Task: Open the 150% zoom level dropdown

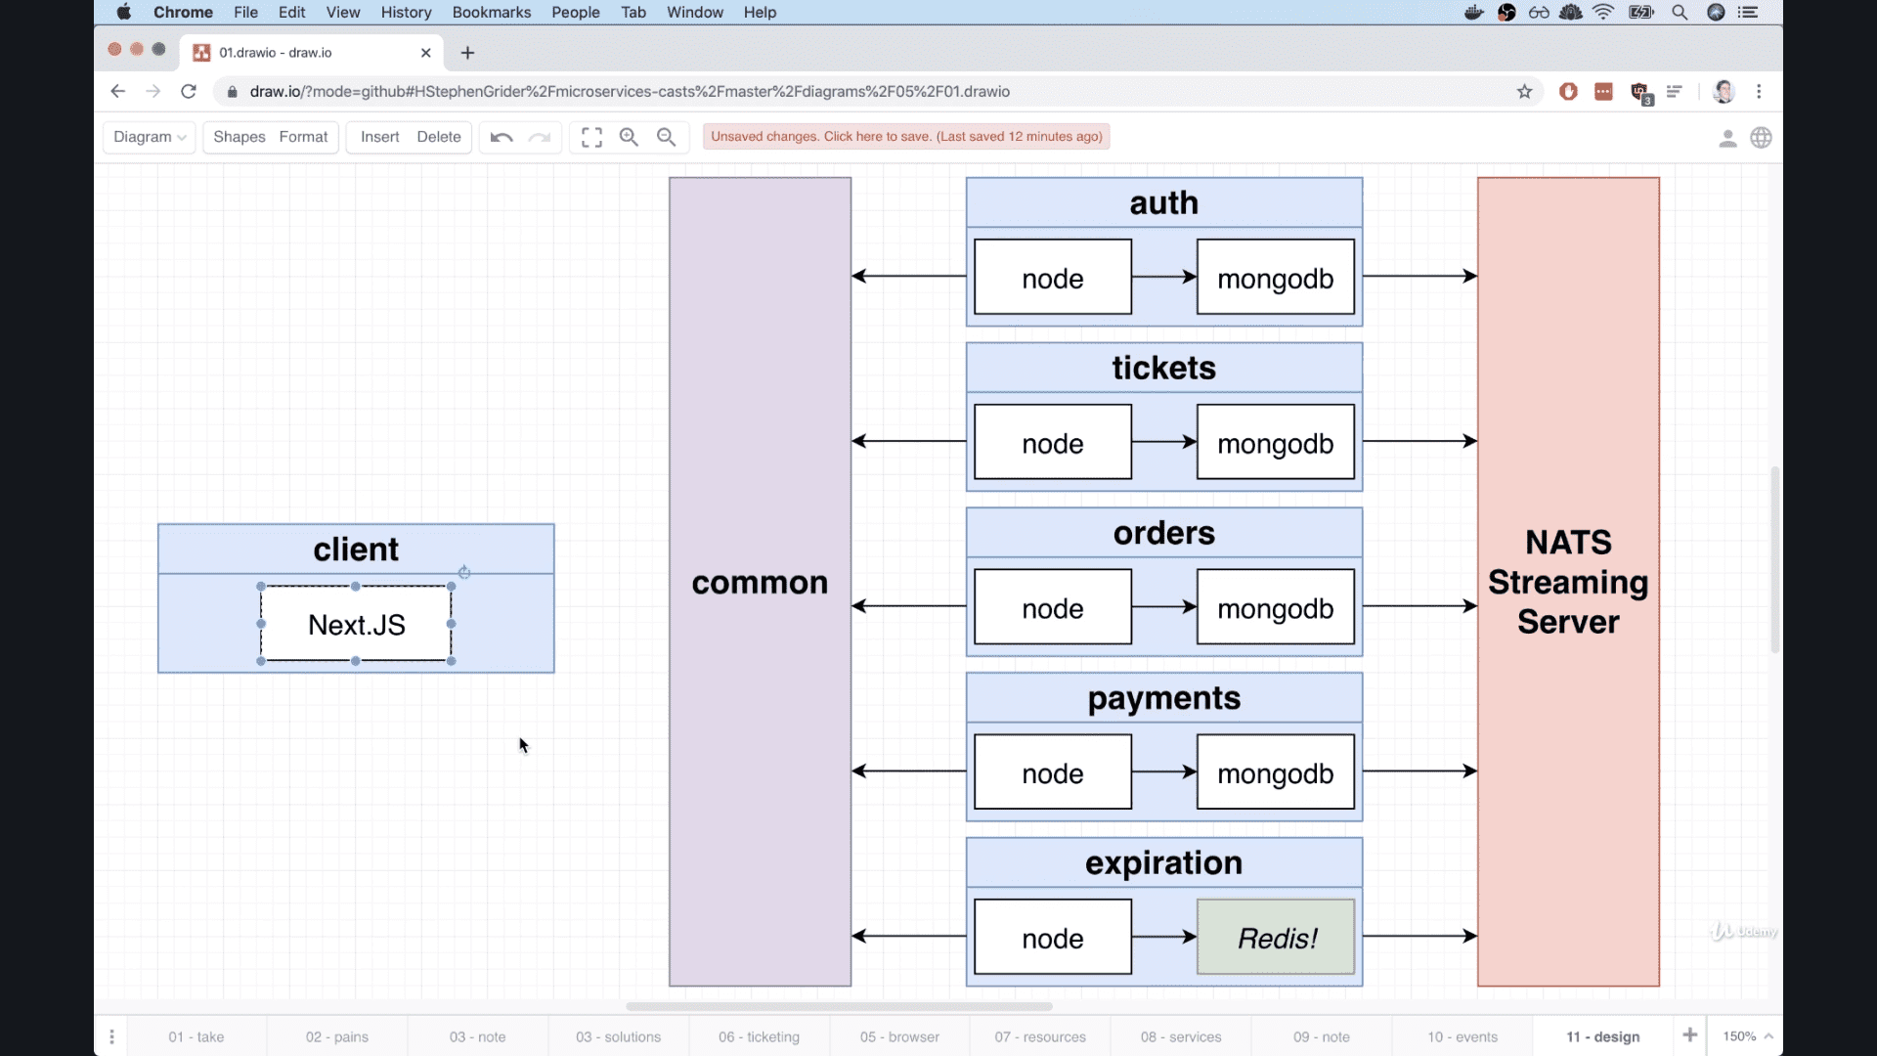Action: coord(1747,1035)
